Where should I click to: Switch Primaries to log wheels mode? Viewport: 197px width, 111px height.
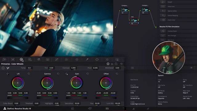pyautogui.click(x=116, y=64)
